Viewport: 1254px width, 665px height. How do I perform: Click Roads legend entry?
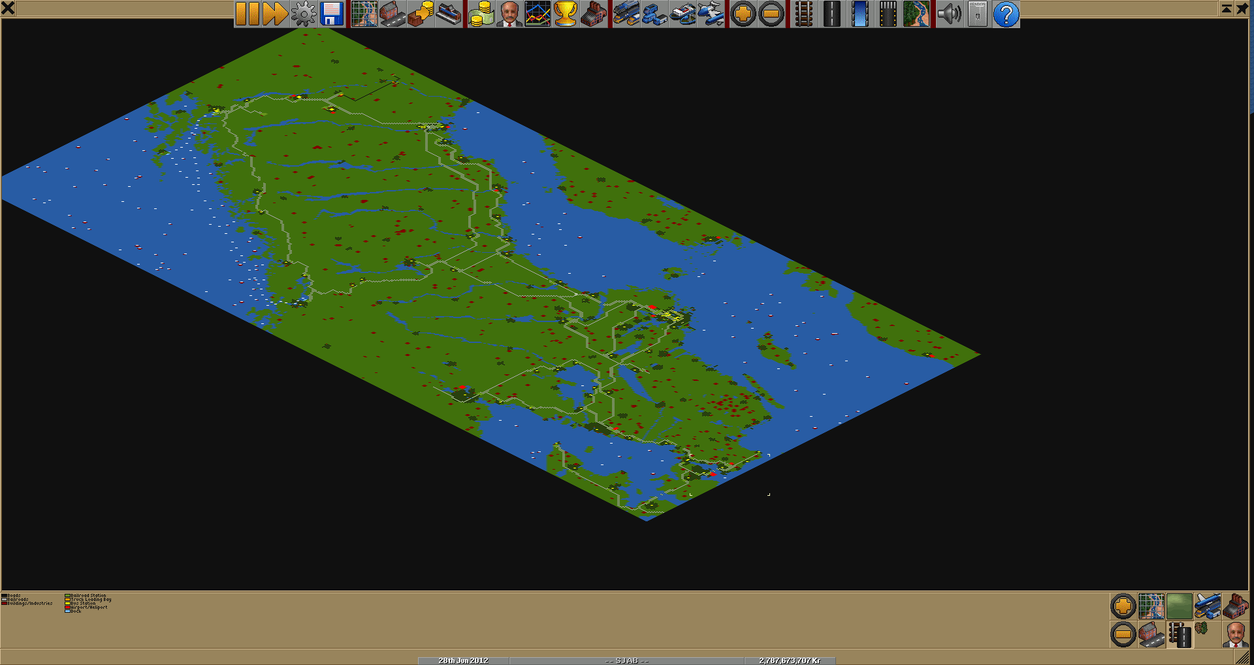click(11, 595)
